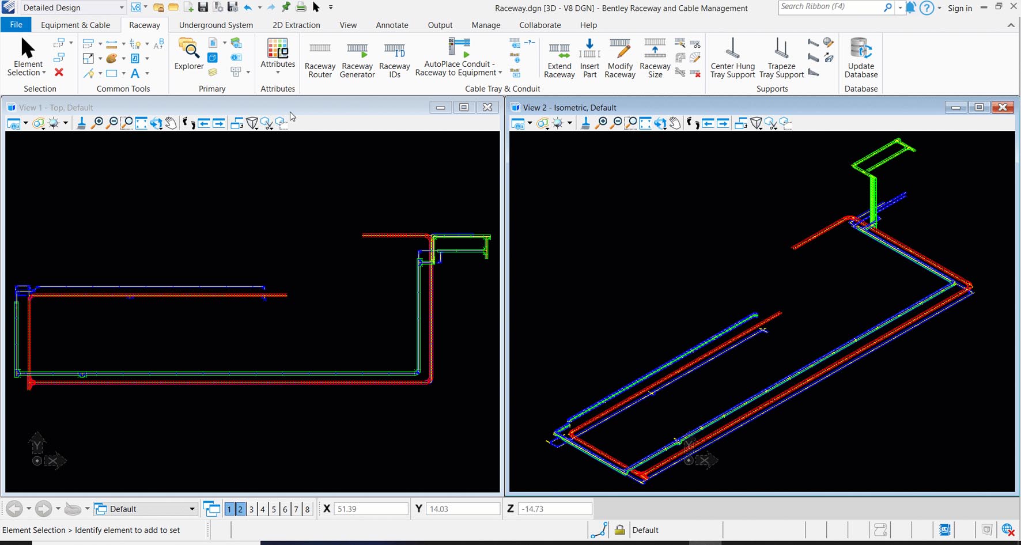Switch to the Underground System tab
The width and height of the screenshot is (1021, 545).
(215, 25)
